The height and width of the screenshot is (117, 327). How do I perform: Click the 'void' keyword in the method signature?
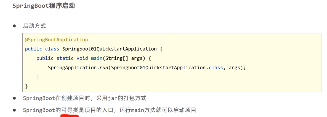pos(82,58)
